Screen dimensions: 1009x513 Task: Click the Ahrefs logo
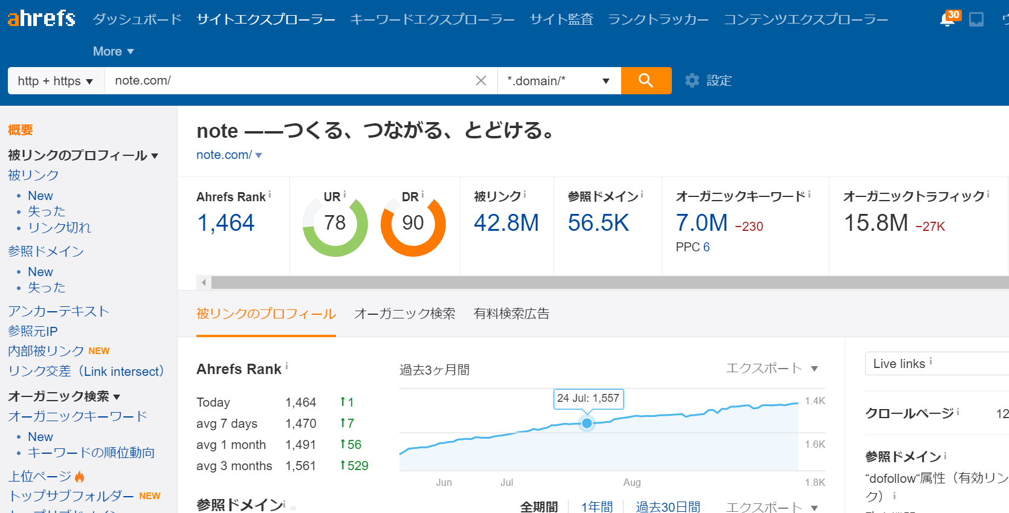coord(41,19)
